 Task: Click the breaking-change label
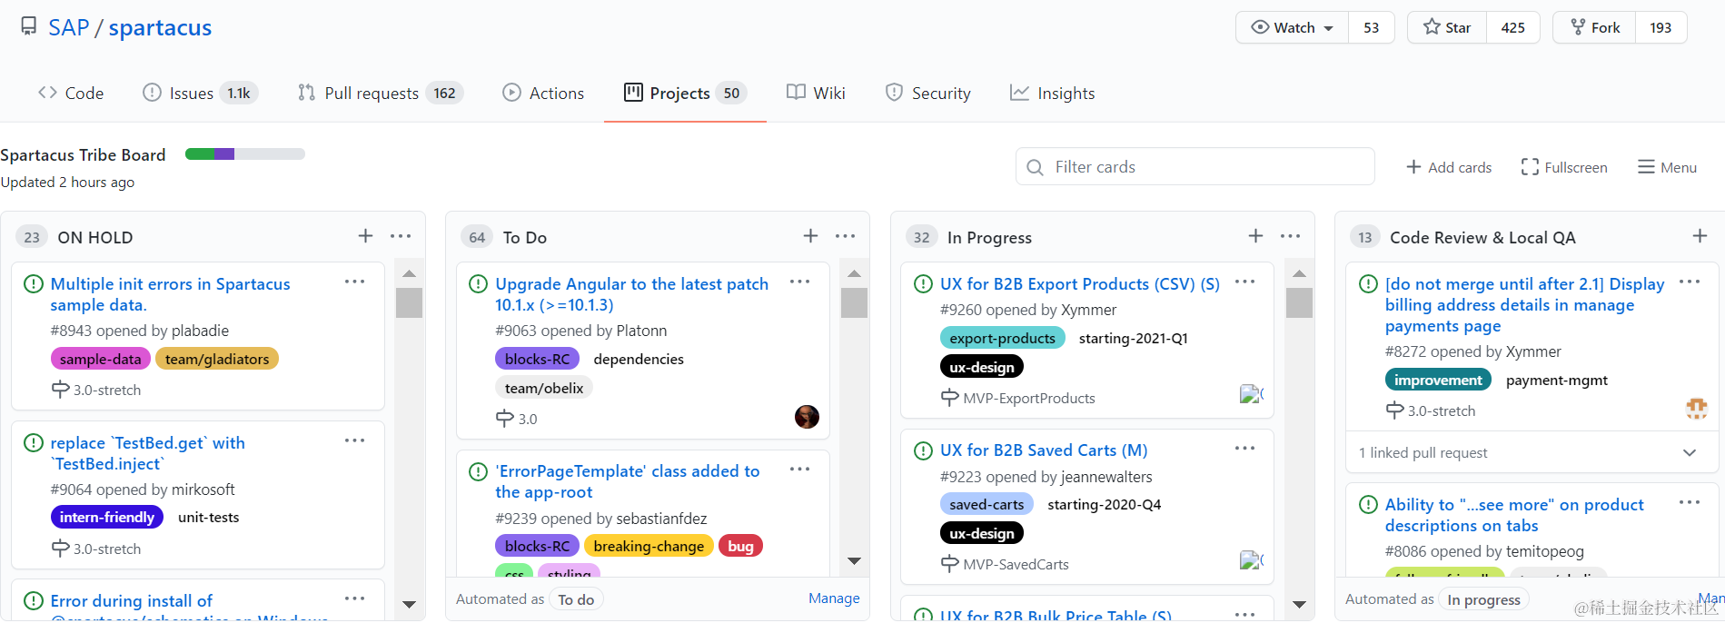(649, 546)
